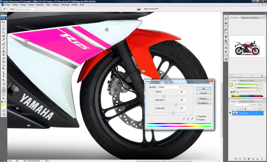
Task: Select the Eyedropper tool in toolbox
Action: [4, 91]
